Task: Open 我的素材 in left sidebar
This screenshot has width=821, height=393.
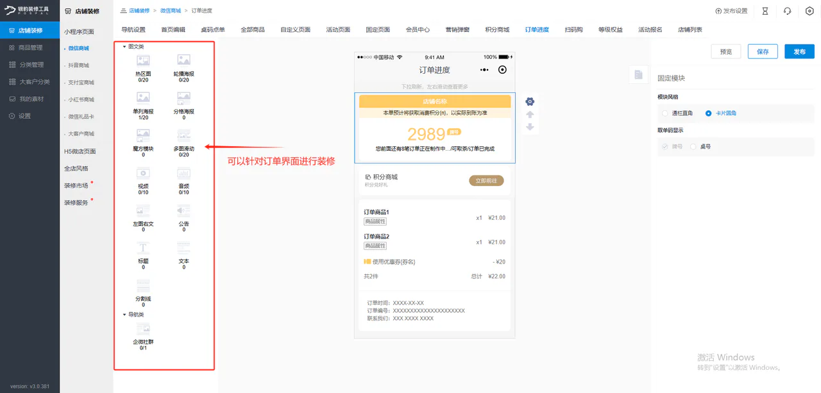Action: point(30,99)
